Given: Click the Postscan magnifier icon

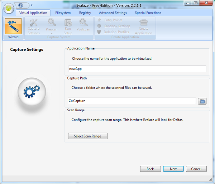Looking at the screenshot, I should point(83,22).
